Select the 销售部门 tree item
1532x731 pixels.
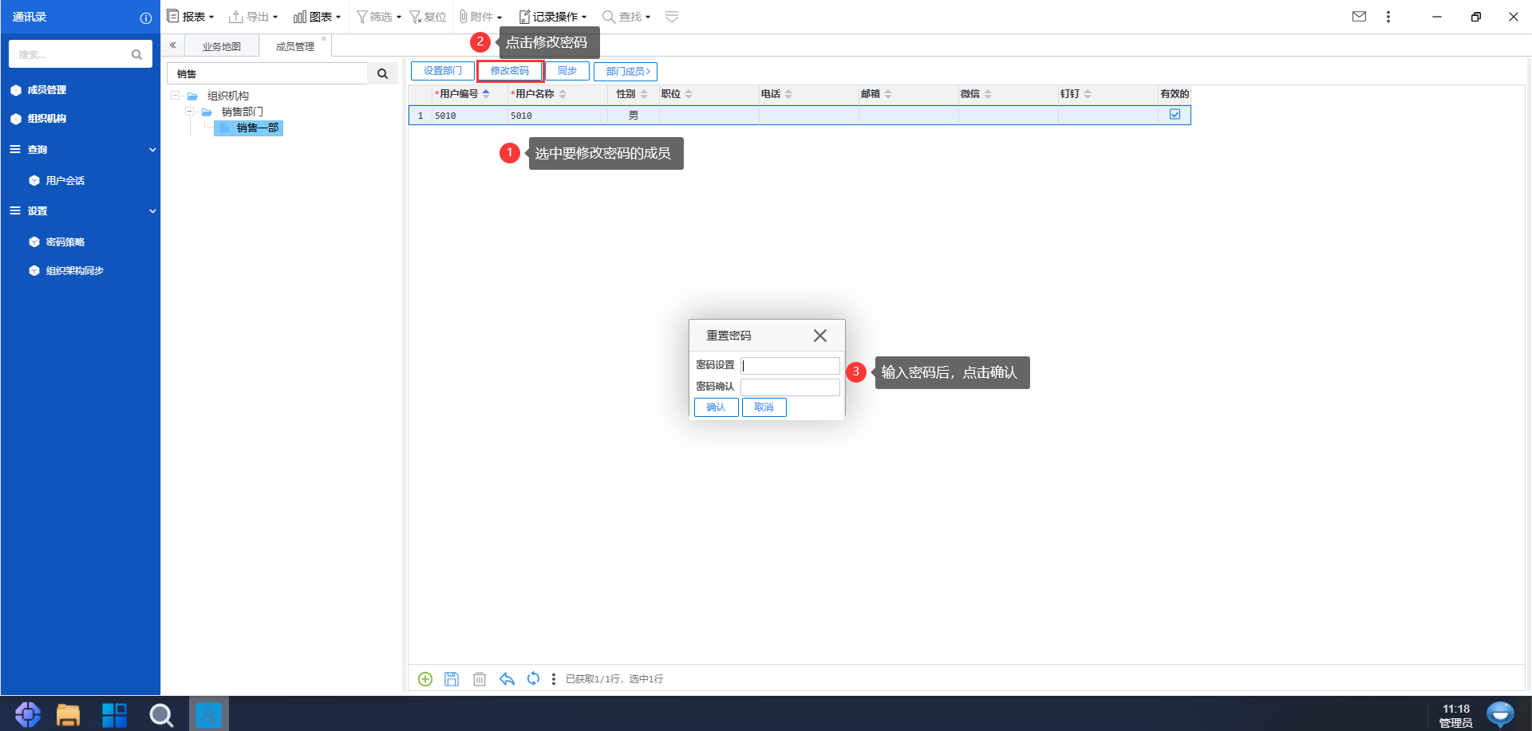[x=243, y=112]
